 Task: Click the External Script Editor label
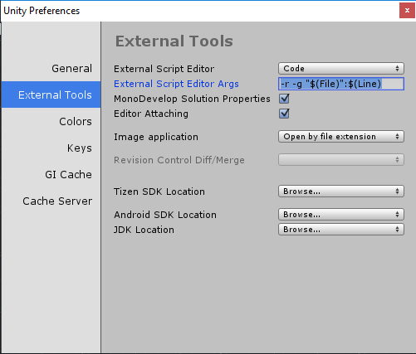164,69
